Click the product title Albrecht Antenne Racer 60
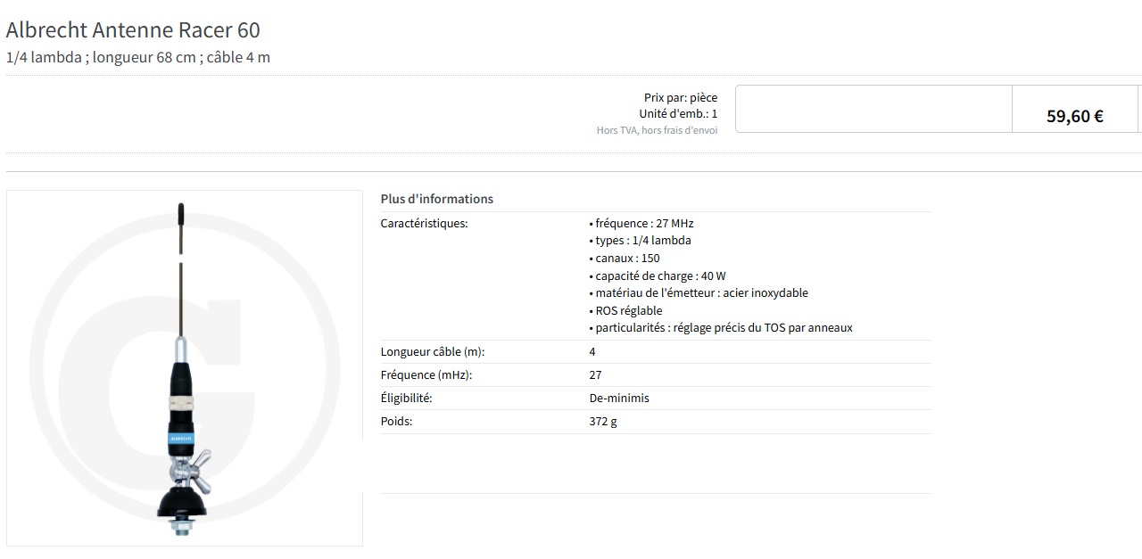 pos(133,30)
